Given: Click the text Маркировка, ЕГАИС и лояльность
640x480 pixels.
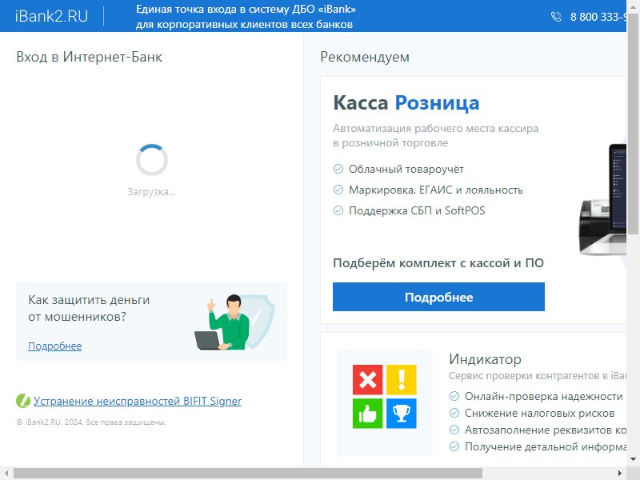Looking at the screenshot, I should [x=435, y=190].
